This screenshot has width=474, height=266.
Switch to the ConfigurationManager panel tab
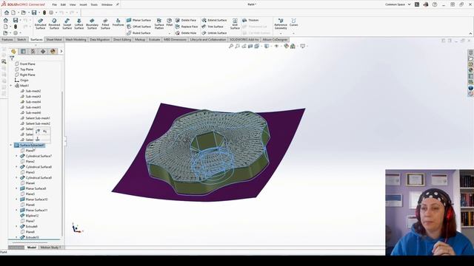click(33, 51)
